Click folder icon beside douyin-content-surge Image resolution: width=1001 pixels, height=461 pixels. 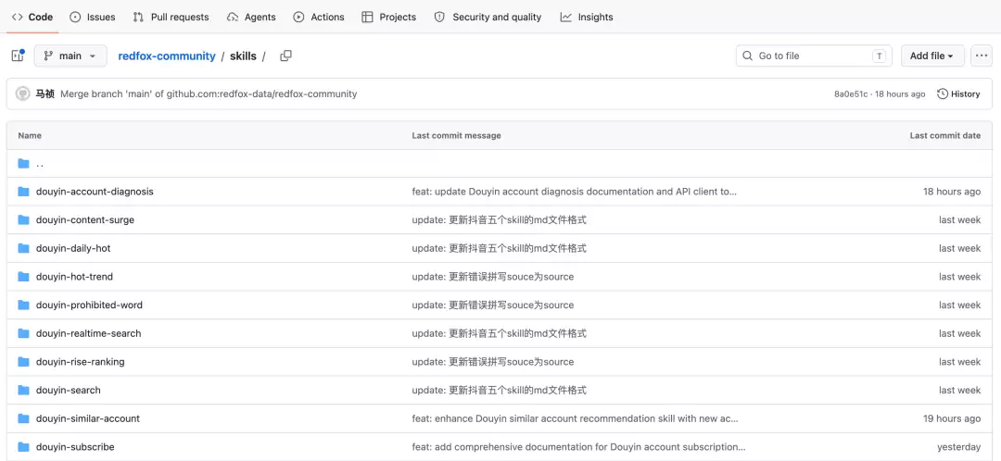click(x=23, y=220)
